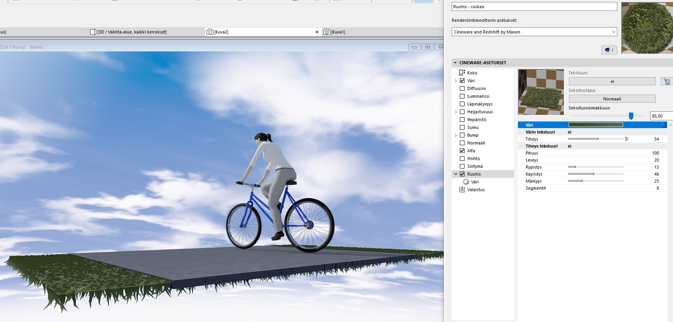Enable the Diffuusio channel checkbox
673x322 pixels.
coord(462,88)
